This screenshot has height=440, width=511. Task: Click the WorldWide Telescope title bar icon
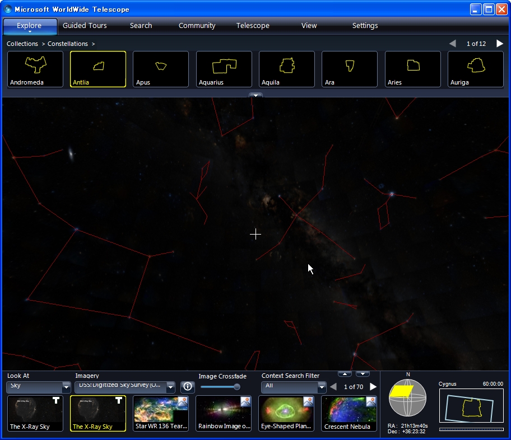(x=8, y=9)
